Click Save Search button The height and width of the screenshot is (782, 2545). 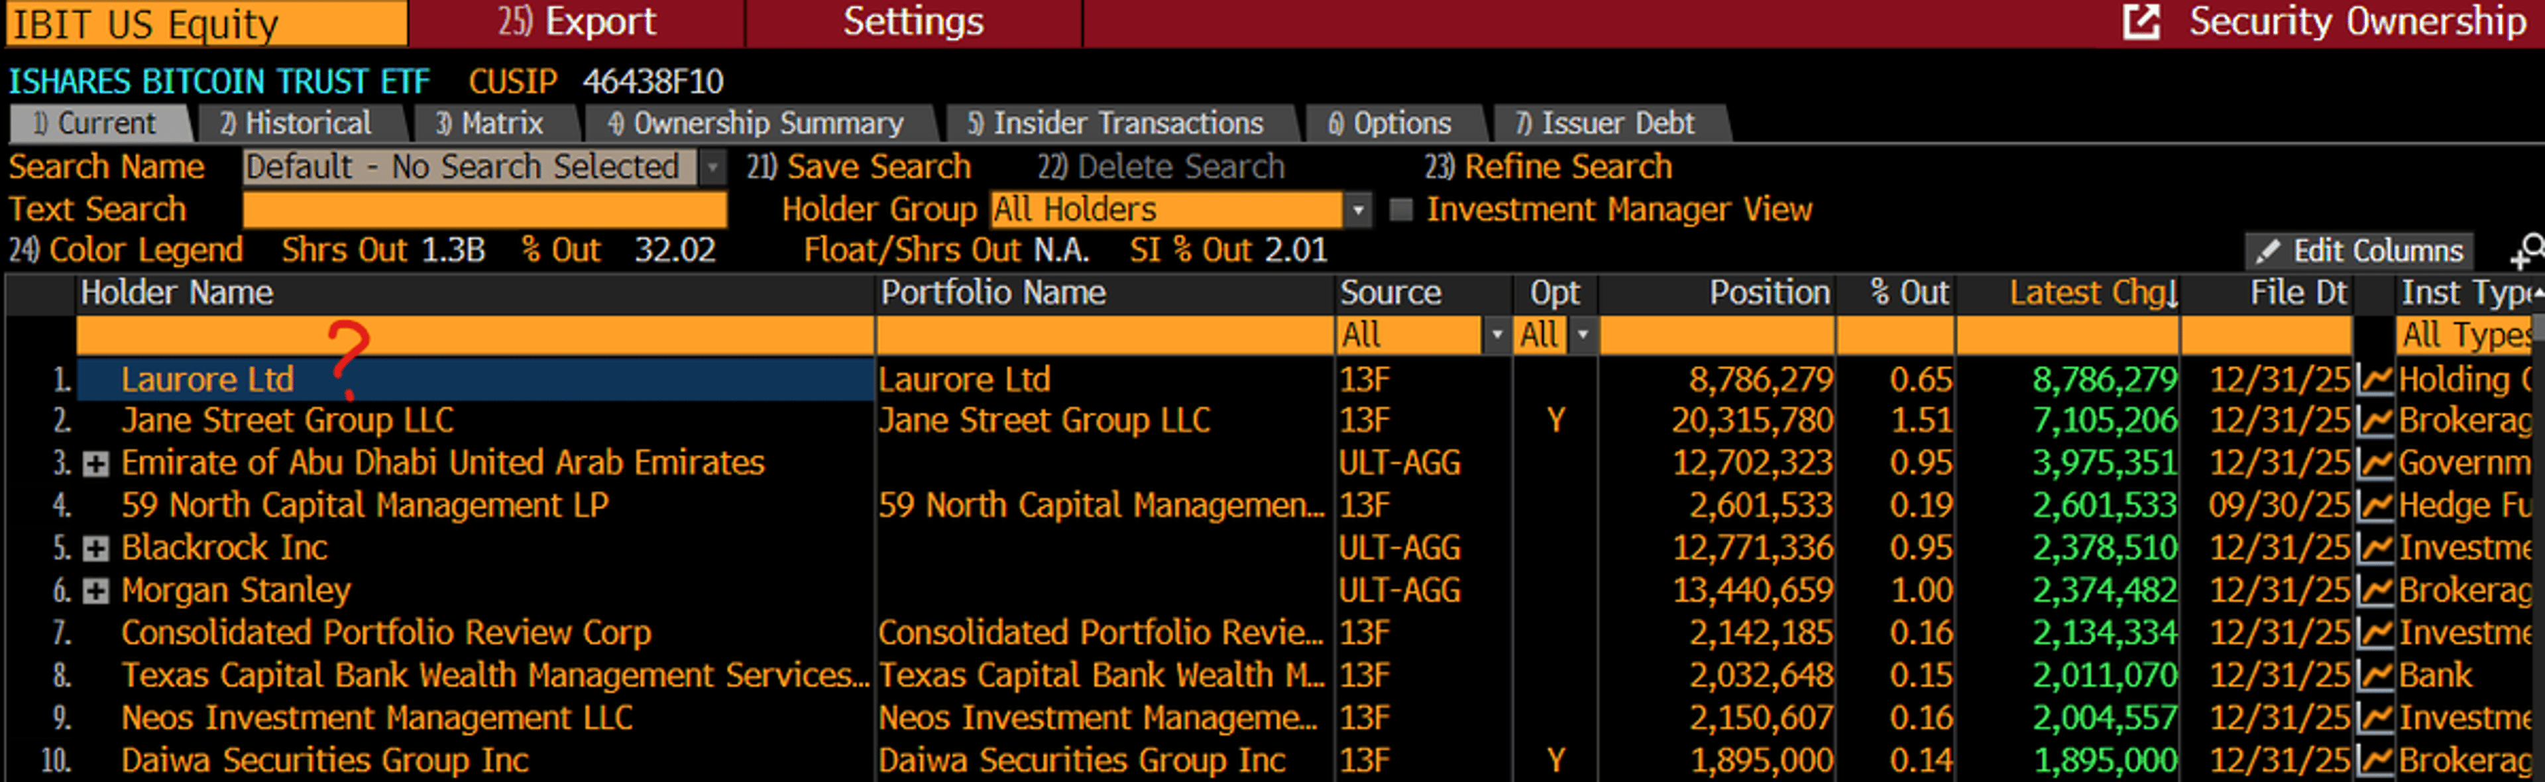[x=858, y=167]
